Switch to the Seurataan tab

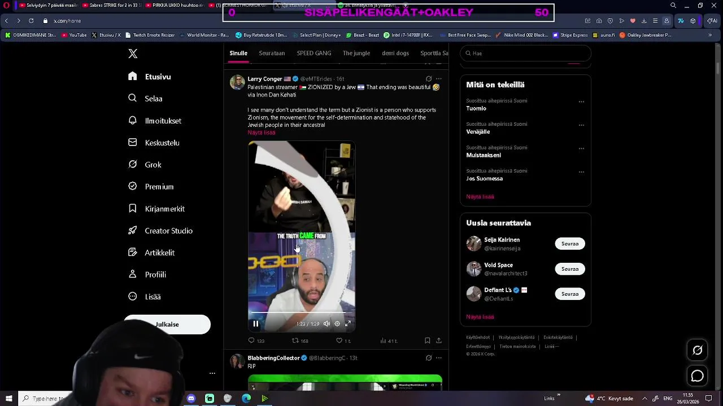pyautogui.click(x=272, y=53)
